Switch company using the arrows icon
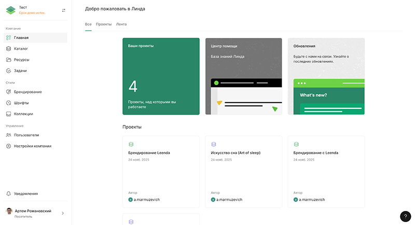This screenshot has height=225, width=415. point(64,10)
